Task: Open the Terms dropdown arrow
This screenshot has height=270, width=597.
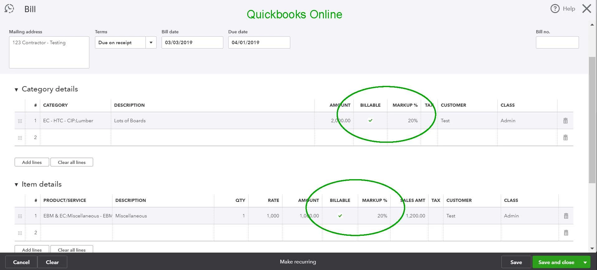Action: click(151, 43)
